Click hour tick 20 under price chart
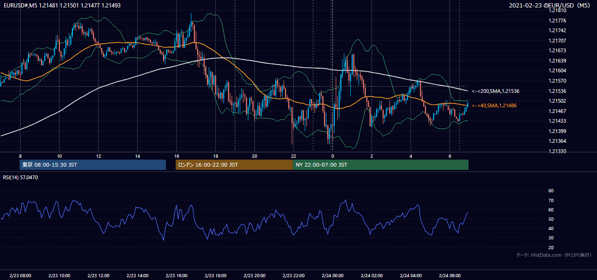The width and height of the screenshot is (597, 280). coord(254,156)
